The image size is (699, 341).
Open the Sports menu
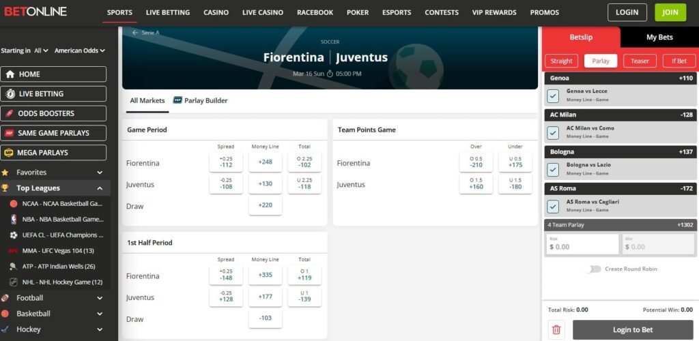coord(120,12)
